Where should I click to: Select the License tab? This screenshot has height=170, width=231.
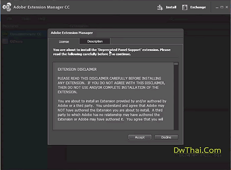click(64, 41)
